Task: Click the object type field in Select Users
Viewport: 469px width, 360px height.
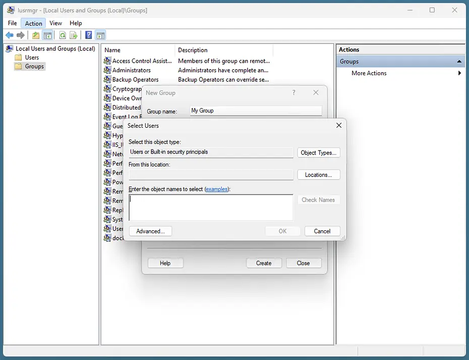Action: click(211, 152)
